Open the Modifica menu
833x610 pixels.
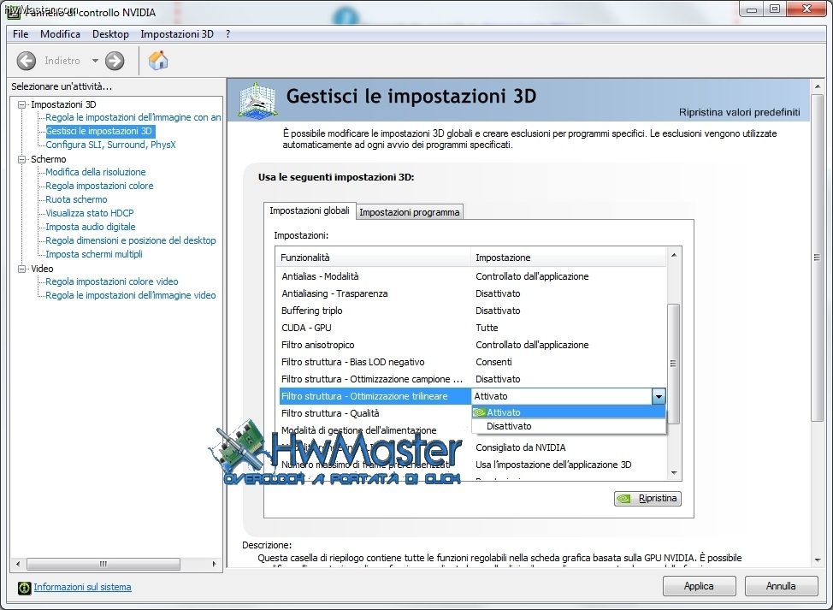(60, 34)
